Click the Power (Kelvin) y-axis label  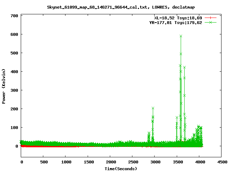[4, 86]
